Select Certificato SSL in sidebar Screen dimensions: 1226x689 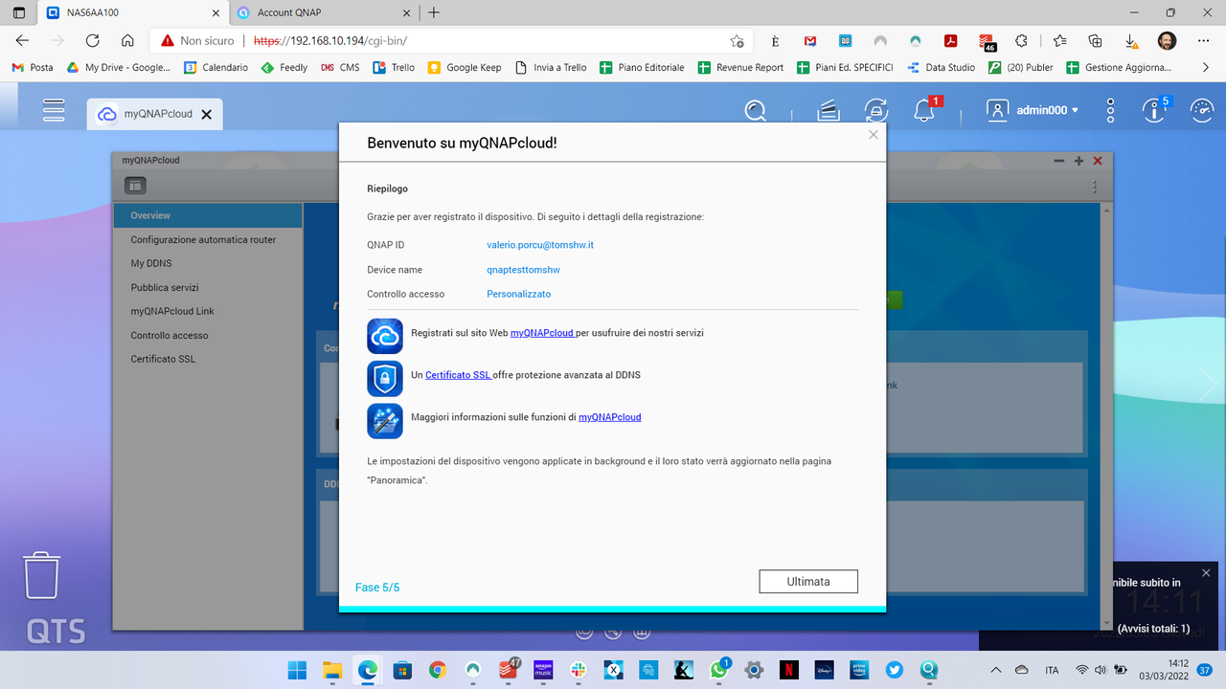208,359
